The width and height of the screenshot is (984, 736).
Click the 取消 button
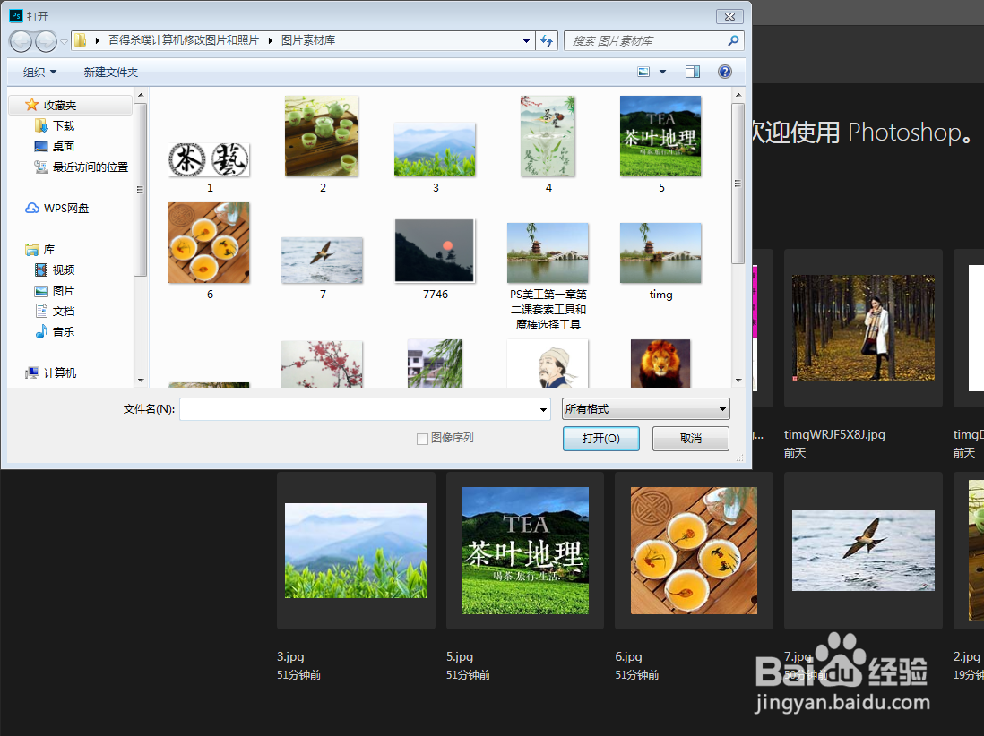(691, 438)
